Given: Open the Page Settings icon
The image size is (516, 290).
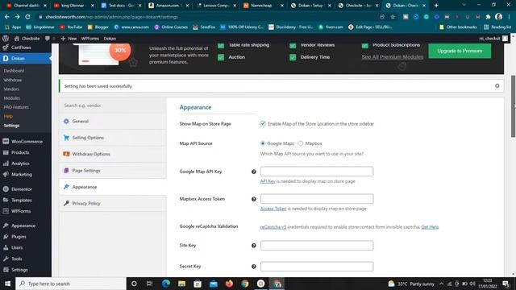Looking at the screenshot, I should pos(66,170).
